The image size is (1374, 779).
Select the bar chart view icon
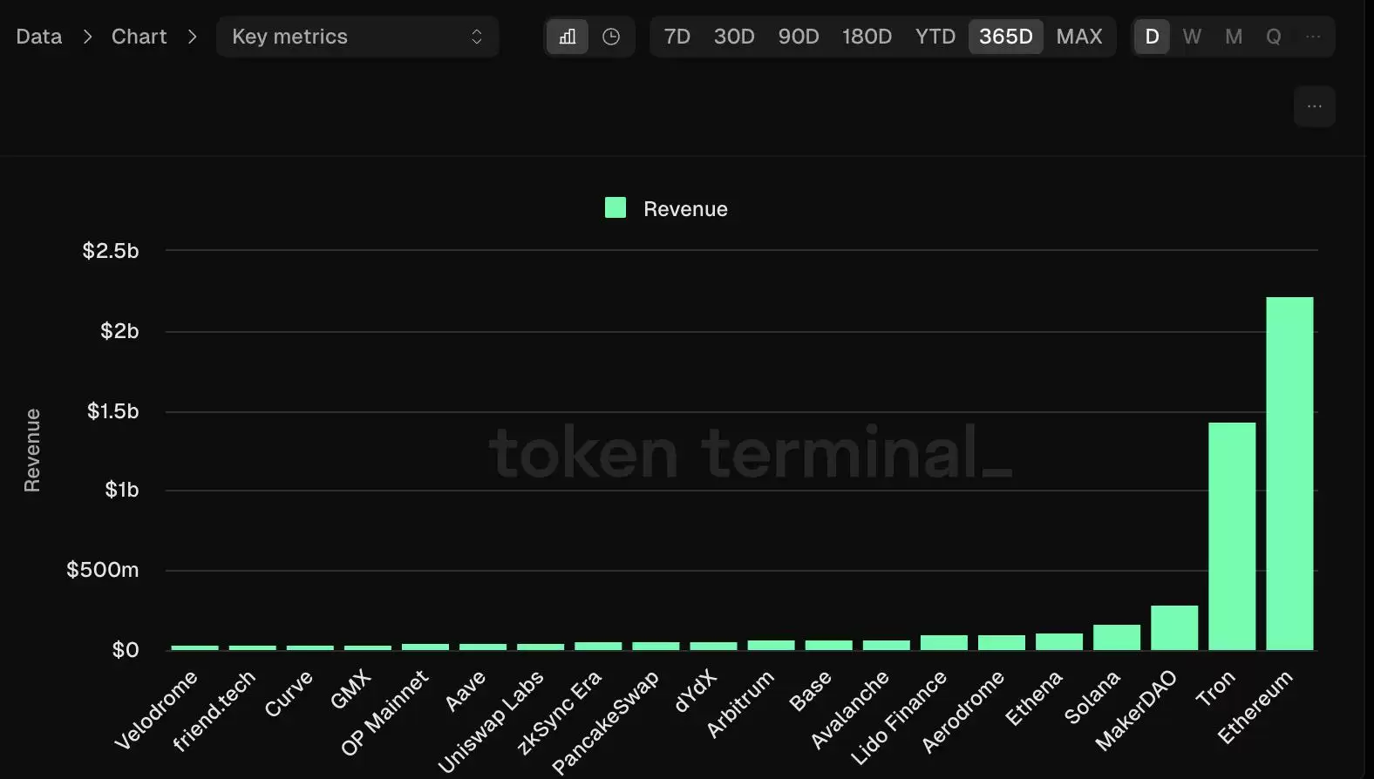click(x=568, y=37)
